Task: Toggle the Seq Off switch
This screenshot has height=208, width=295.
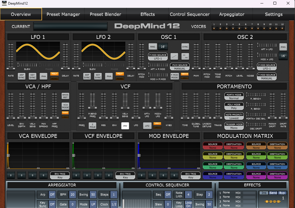Action: pyautogui.click(x=168, y=194)
